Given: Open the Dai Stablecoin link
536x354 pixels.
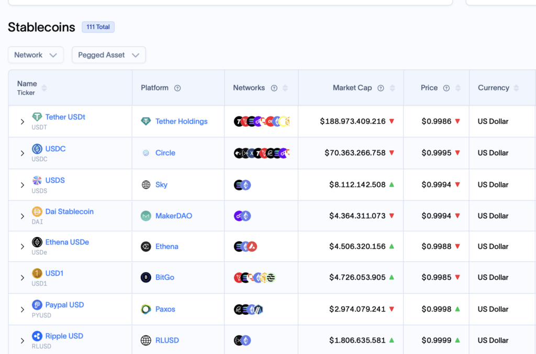Looking at the screenshot, I should click(x=70, y=211).
